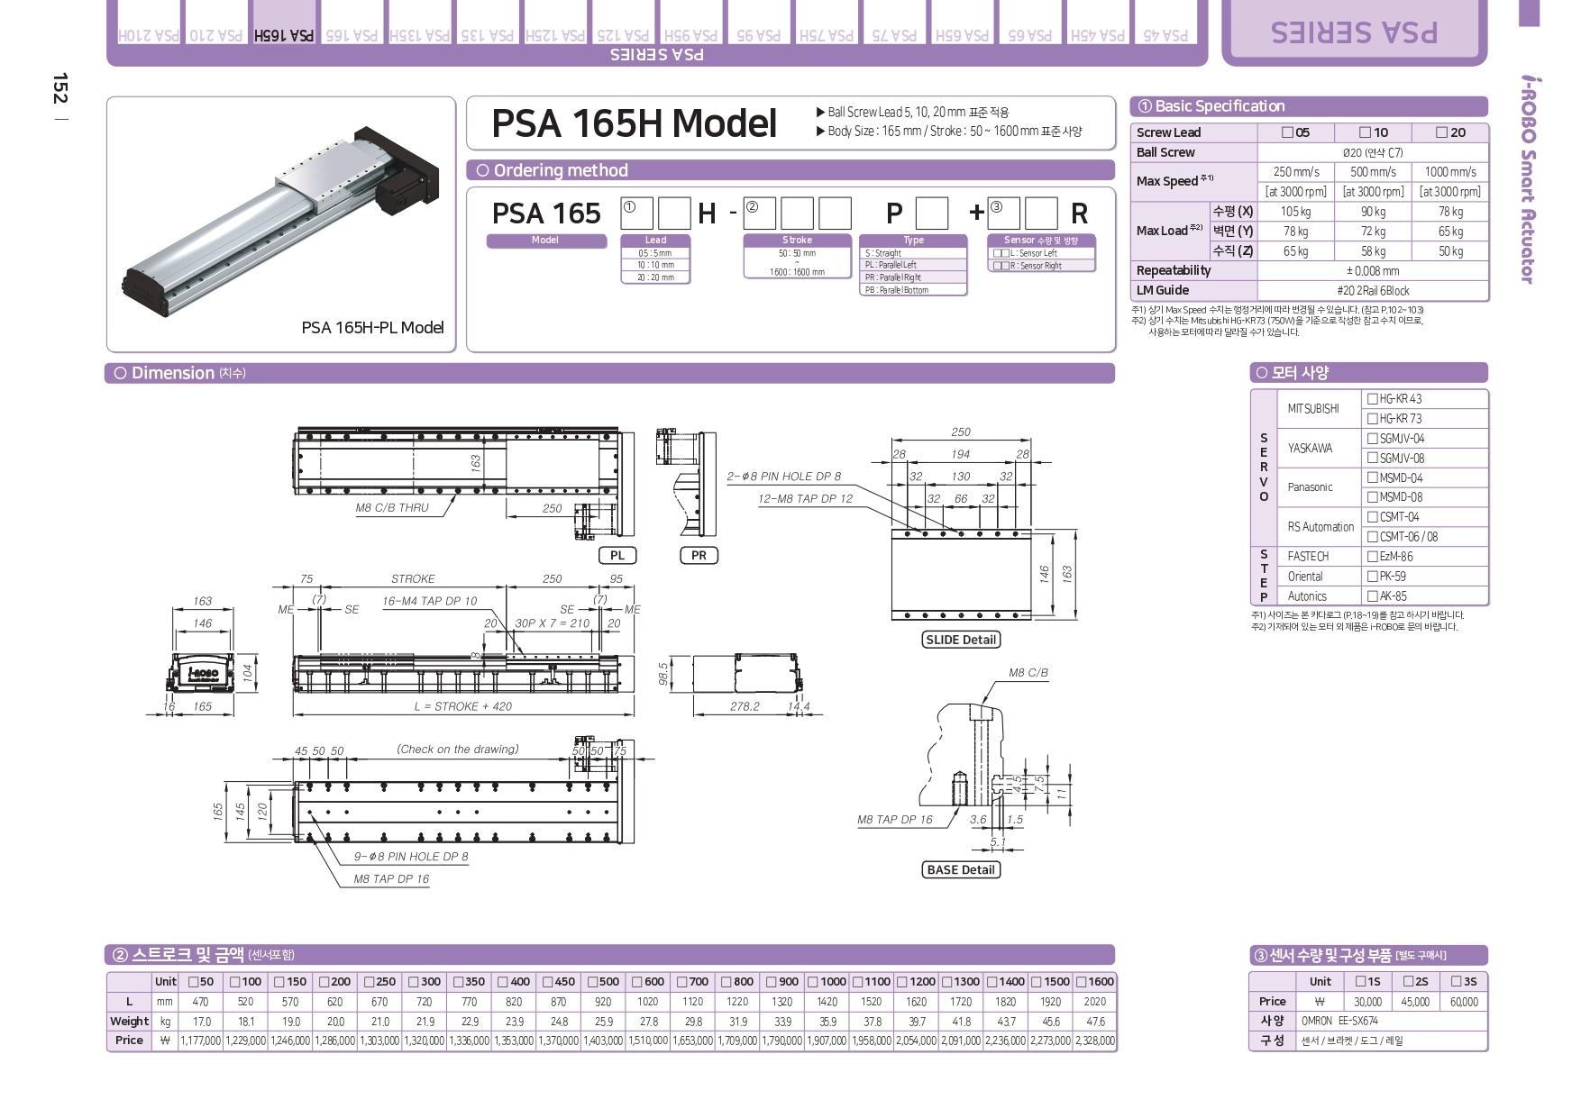Tick the Screw Lead 05 checkbox
The width and height of the screenshot is (1581, 1118).
tap(1287, 132)
